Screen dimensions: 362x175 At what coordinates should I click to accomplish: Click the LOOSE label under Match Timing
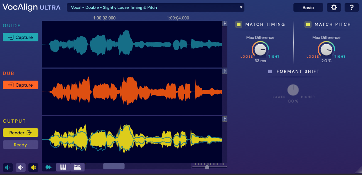(x=247, y=57)
